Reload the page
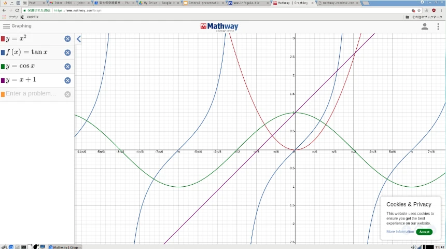The image size is (446, 249). pyautogui.click(x=17, y=10)
